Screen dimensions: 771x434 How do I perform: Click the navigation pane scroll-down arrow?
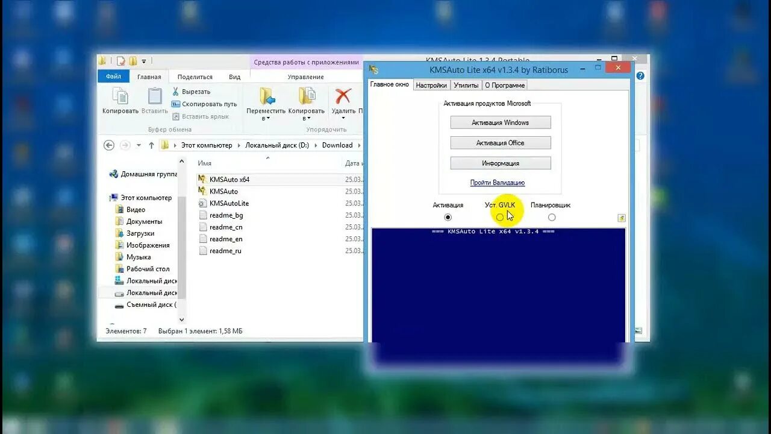183,319
